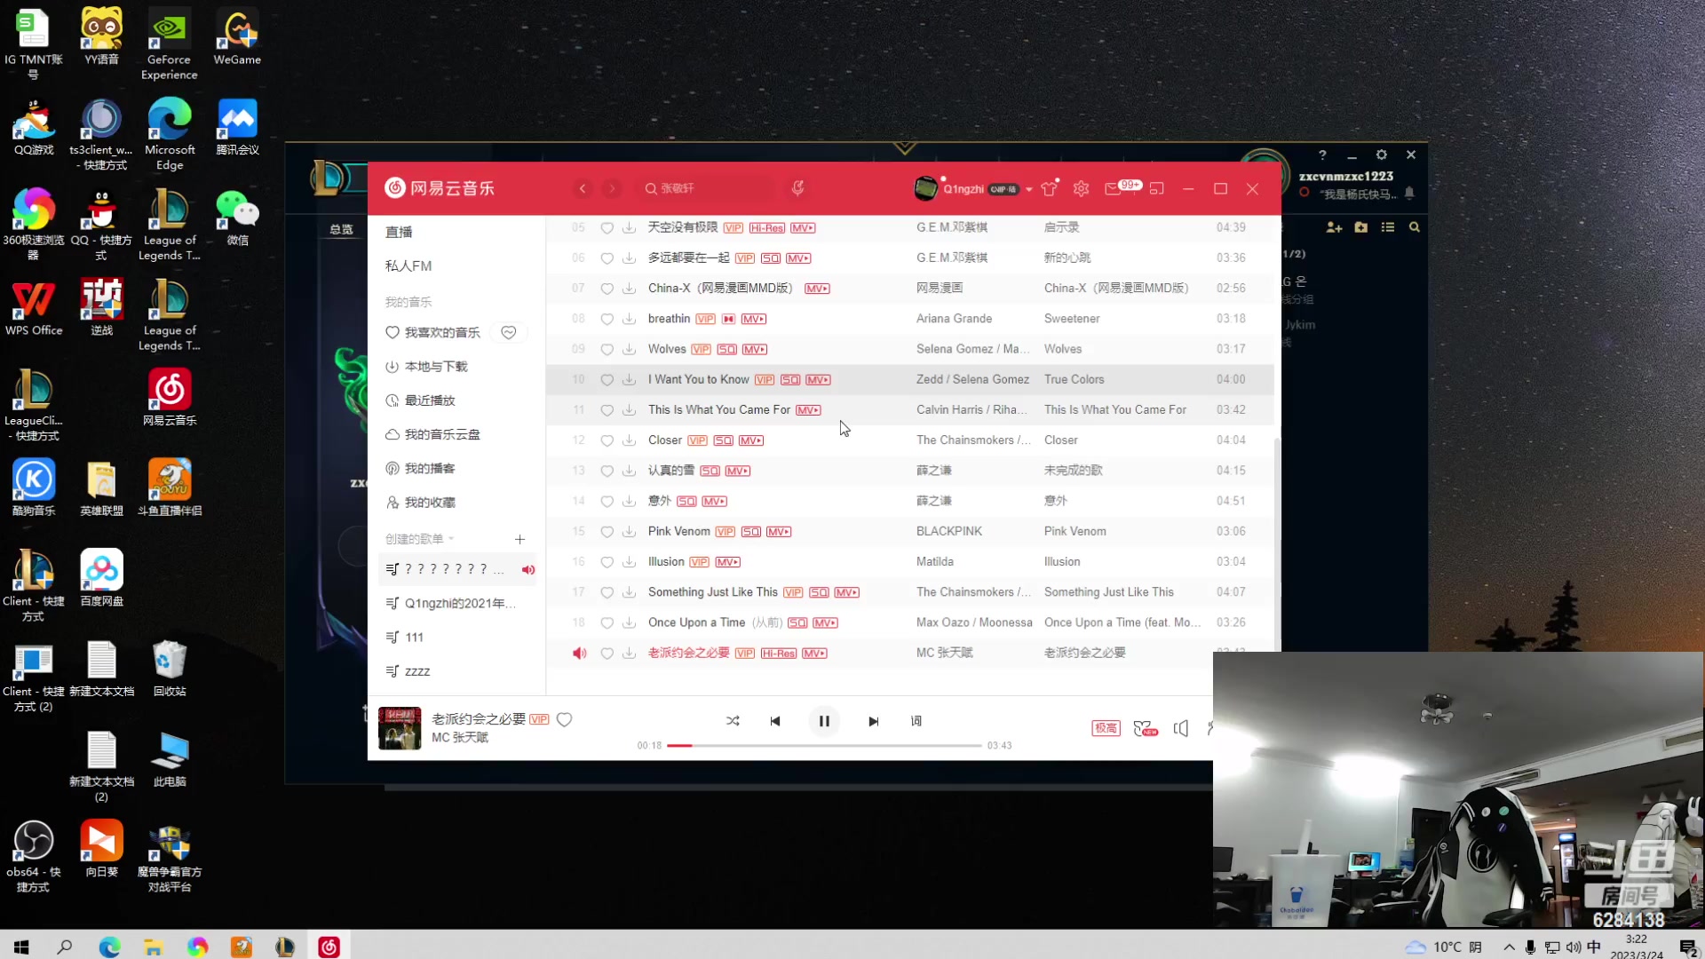Skip to the next track
1705x959 pixels.
click(x=873, y=721)
